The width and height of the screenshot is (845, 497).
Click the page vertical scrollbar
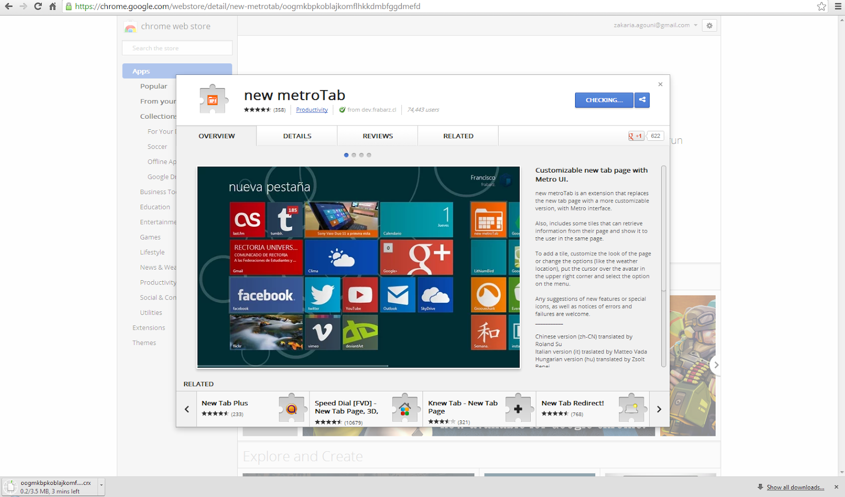click(841, 246)
